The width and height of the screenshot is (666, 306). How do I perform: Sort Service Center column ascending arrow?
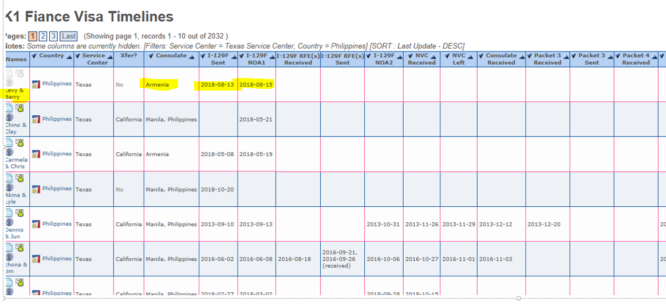tap(109, 56)
